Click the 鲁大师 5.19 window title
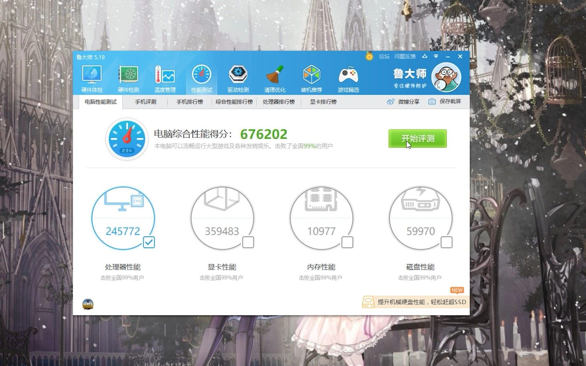 [x=90, y=57]
